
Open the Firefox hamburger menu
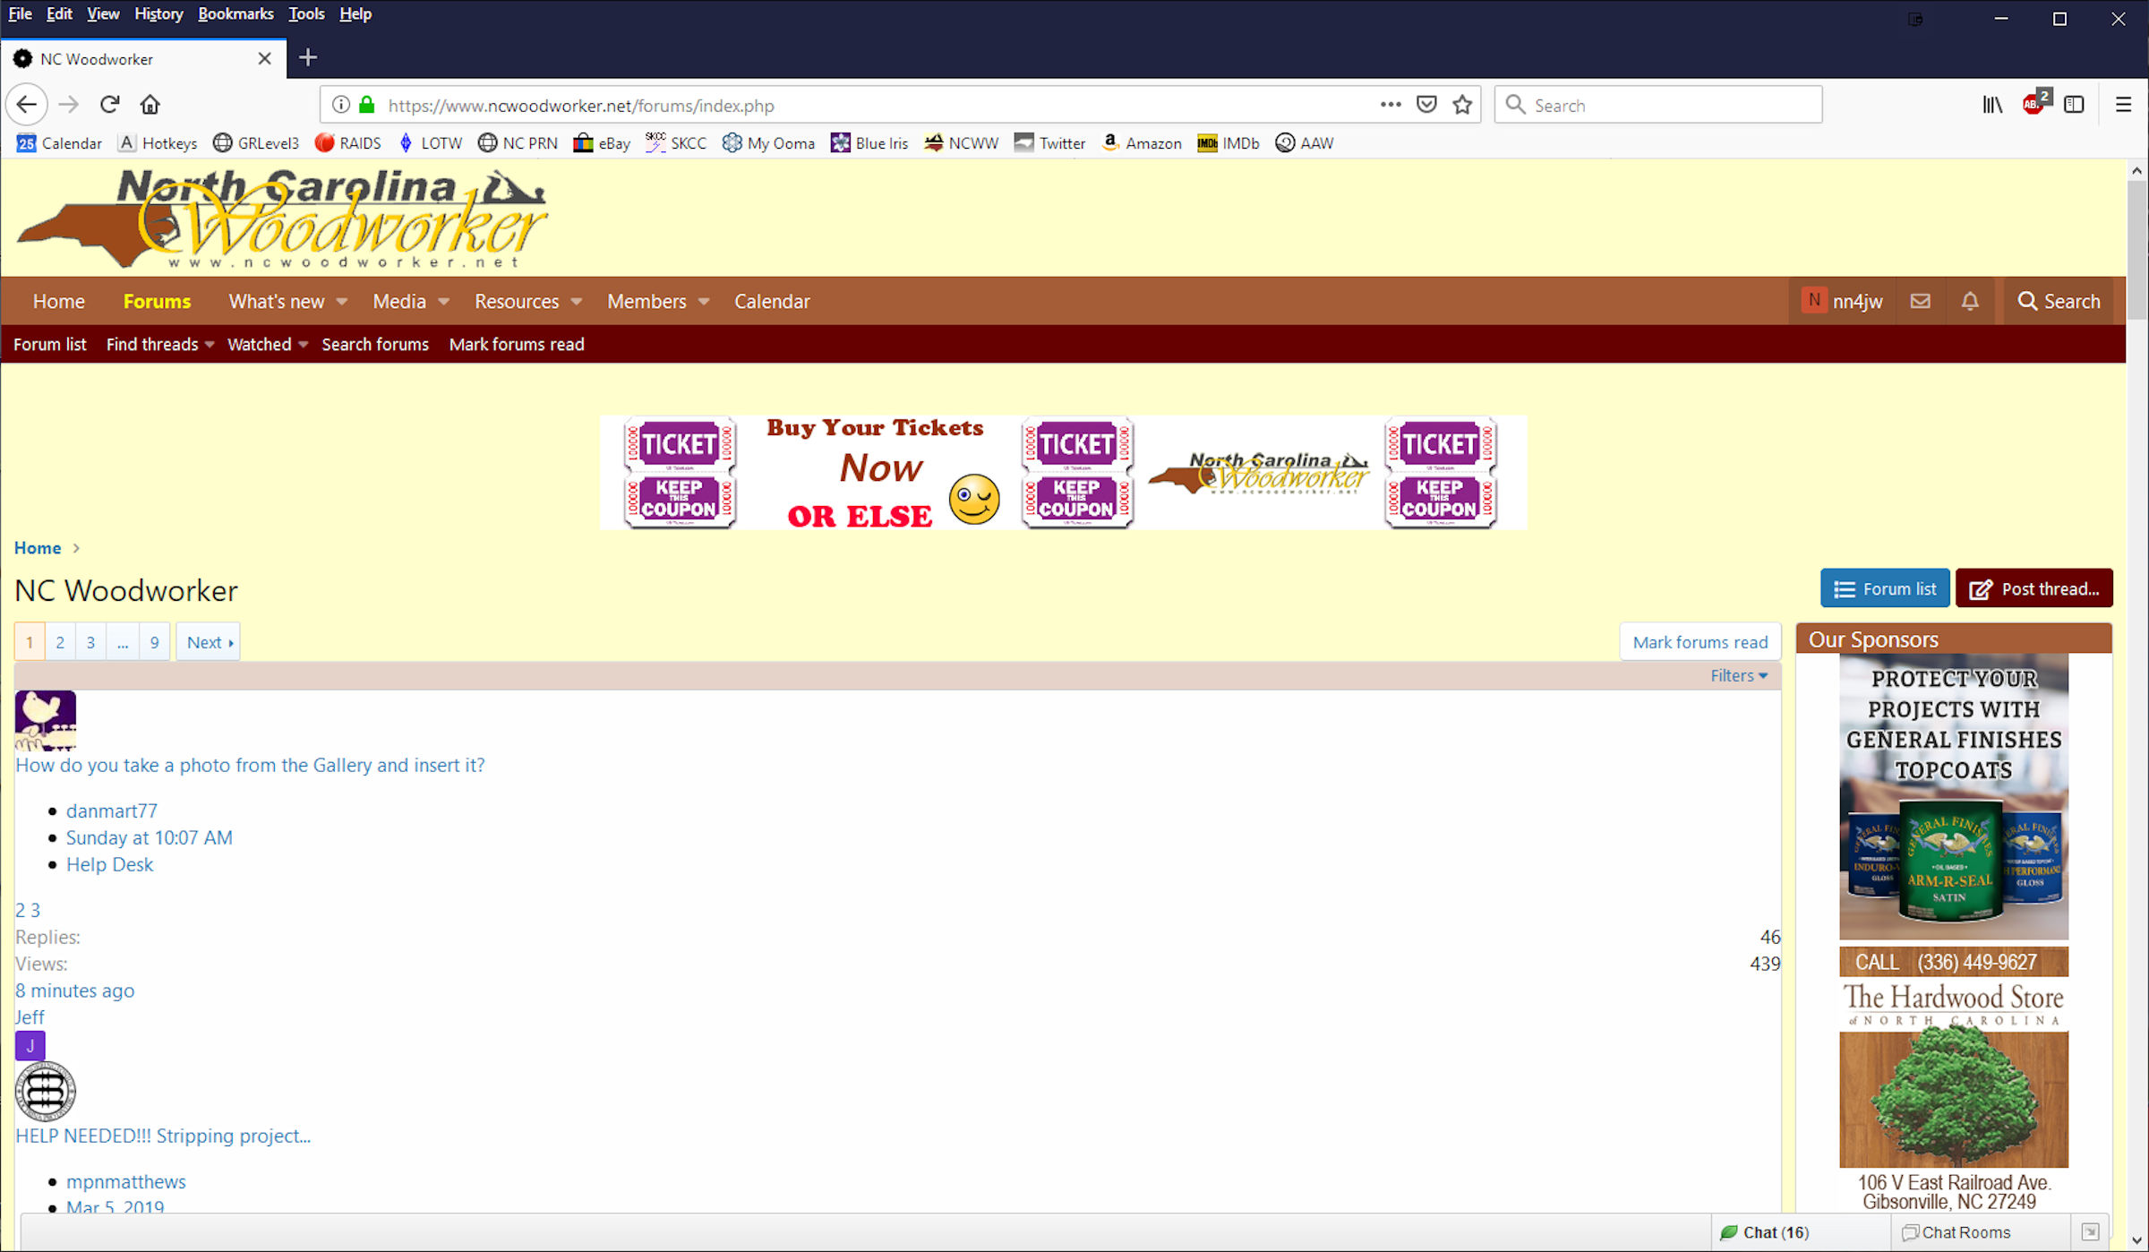click(2123, 105)
